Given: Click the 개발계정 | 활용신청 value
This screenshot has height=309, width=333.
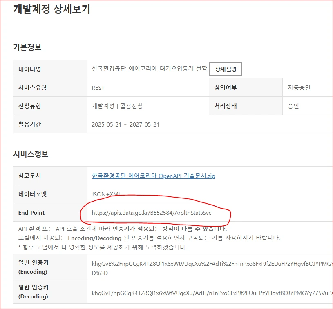Looking at the screenshot, I should pos(117,106).
